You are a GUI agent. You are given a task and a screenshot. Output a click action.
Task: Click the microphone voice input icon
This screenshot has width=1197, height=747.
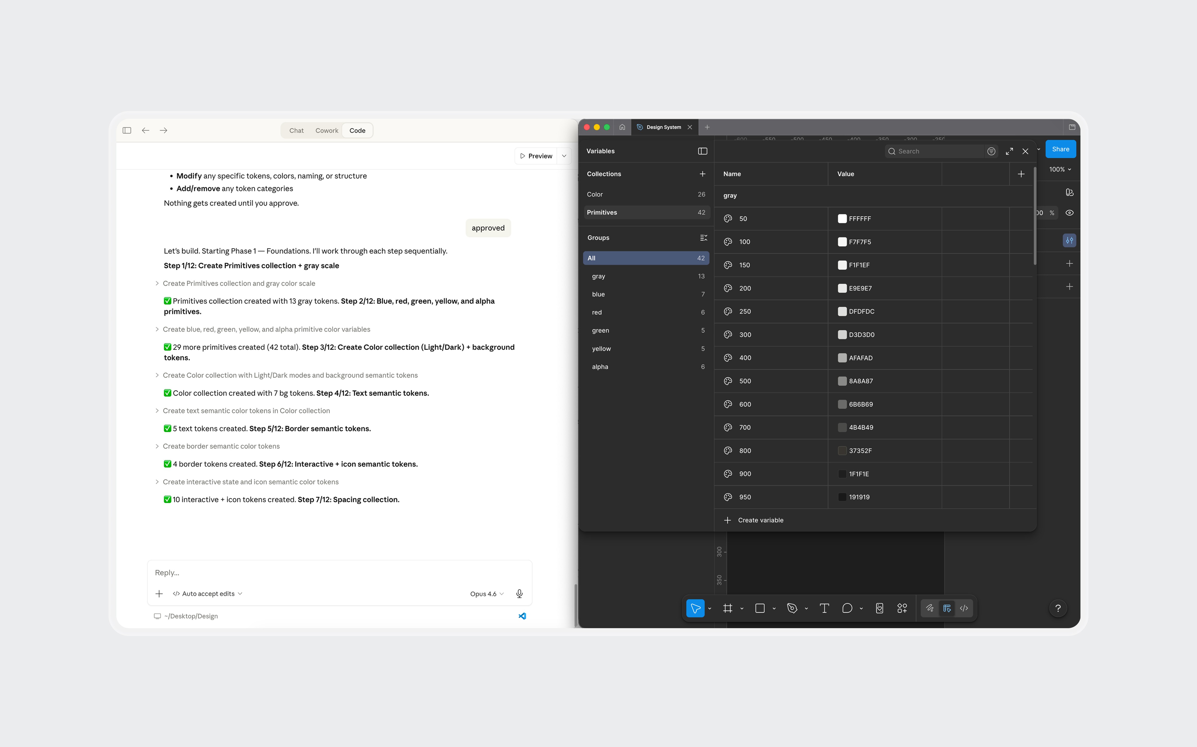point(519,593)
